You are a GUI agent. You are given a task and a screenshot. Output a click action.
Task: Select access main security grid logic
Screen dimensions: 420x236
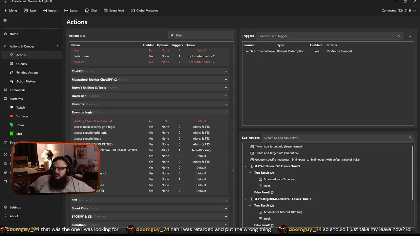150,127
